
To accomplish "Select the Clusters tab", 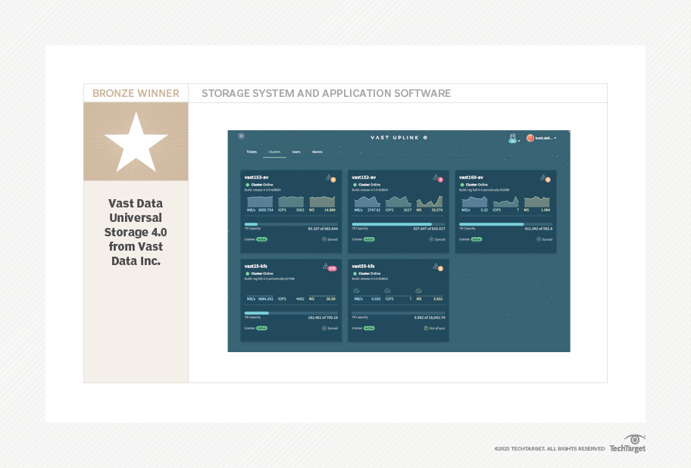I will (274, 151).
